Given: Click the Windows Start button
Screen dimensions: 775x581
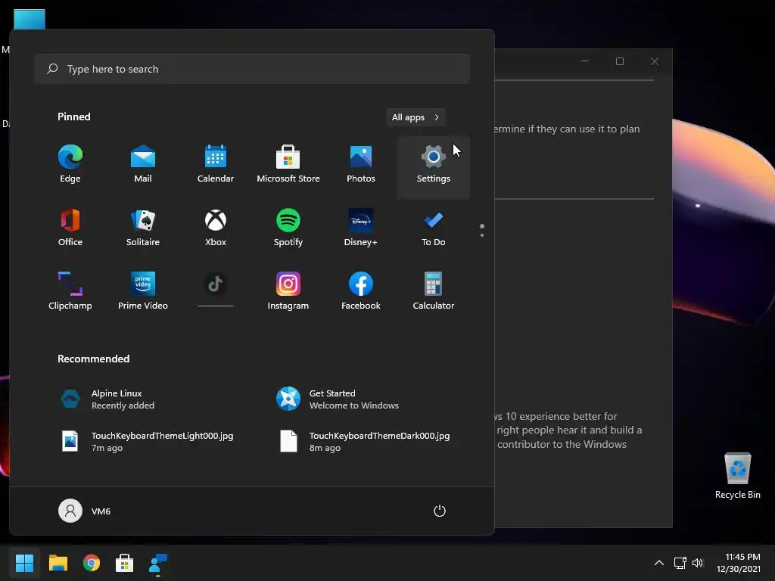Looking at the screenshot, I should [24, 563].
